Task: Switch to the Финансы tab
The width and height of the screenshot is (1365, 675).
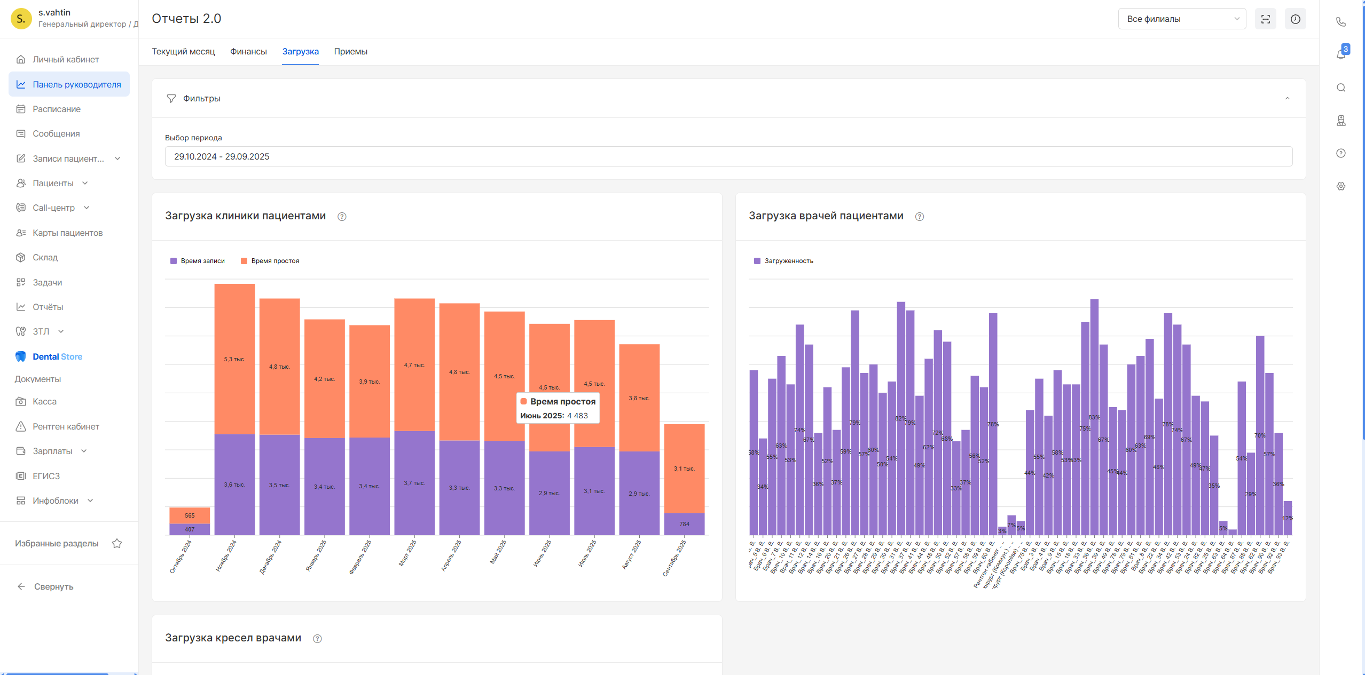Action: 248,52
